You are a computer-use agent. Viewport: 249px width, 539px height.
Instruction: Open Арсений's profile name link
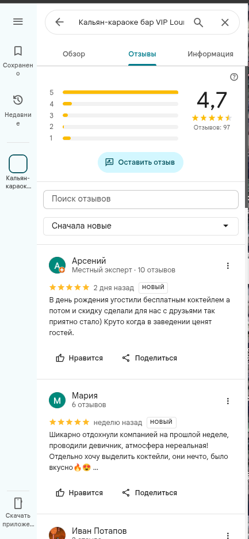pos(89,261)
